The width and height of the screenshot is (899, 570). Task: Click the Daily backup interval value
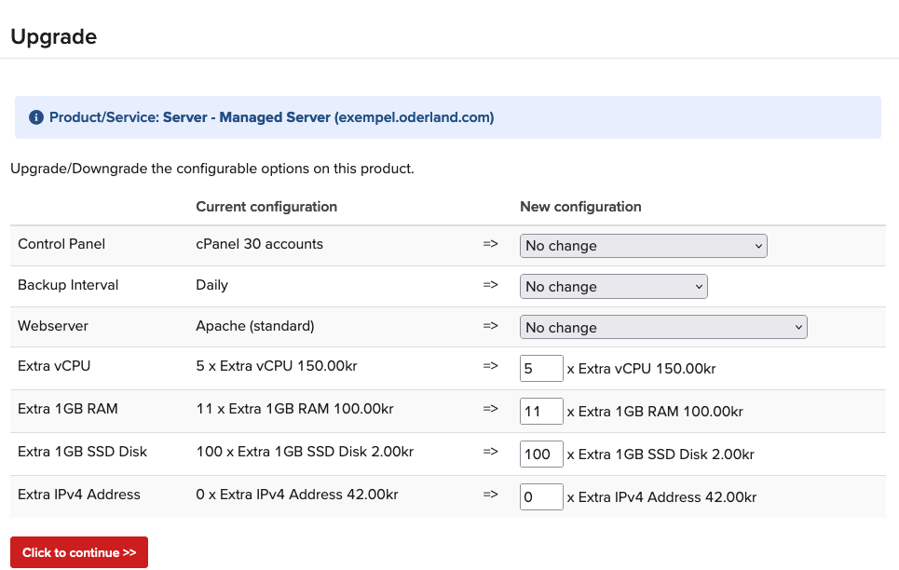click(211, 285)
